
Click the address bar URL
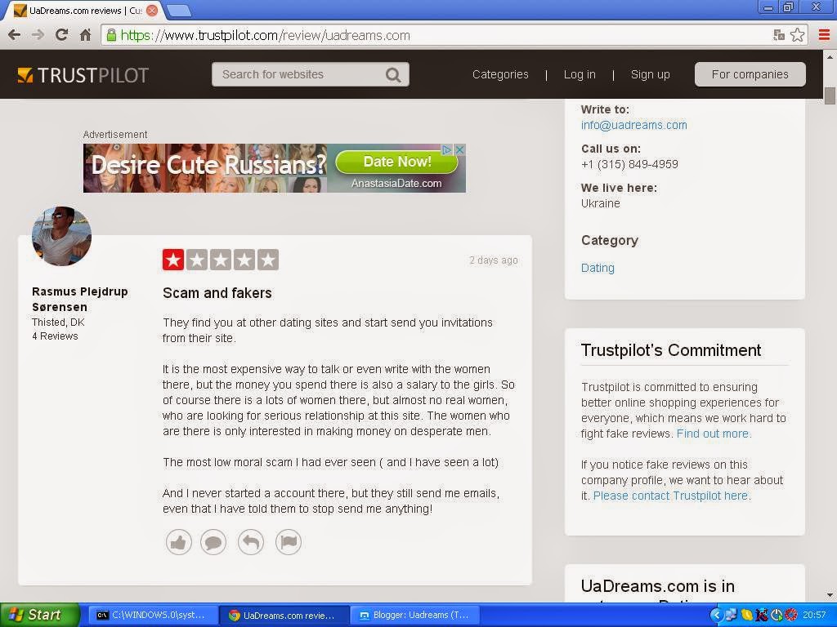click(266, 35)
